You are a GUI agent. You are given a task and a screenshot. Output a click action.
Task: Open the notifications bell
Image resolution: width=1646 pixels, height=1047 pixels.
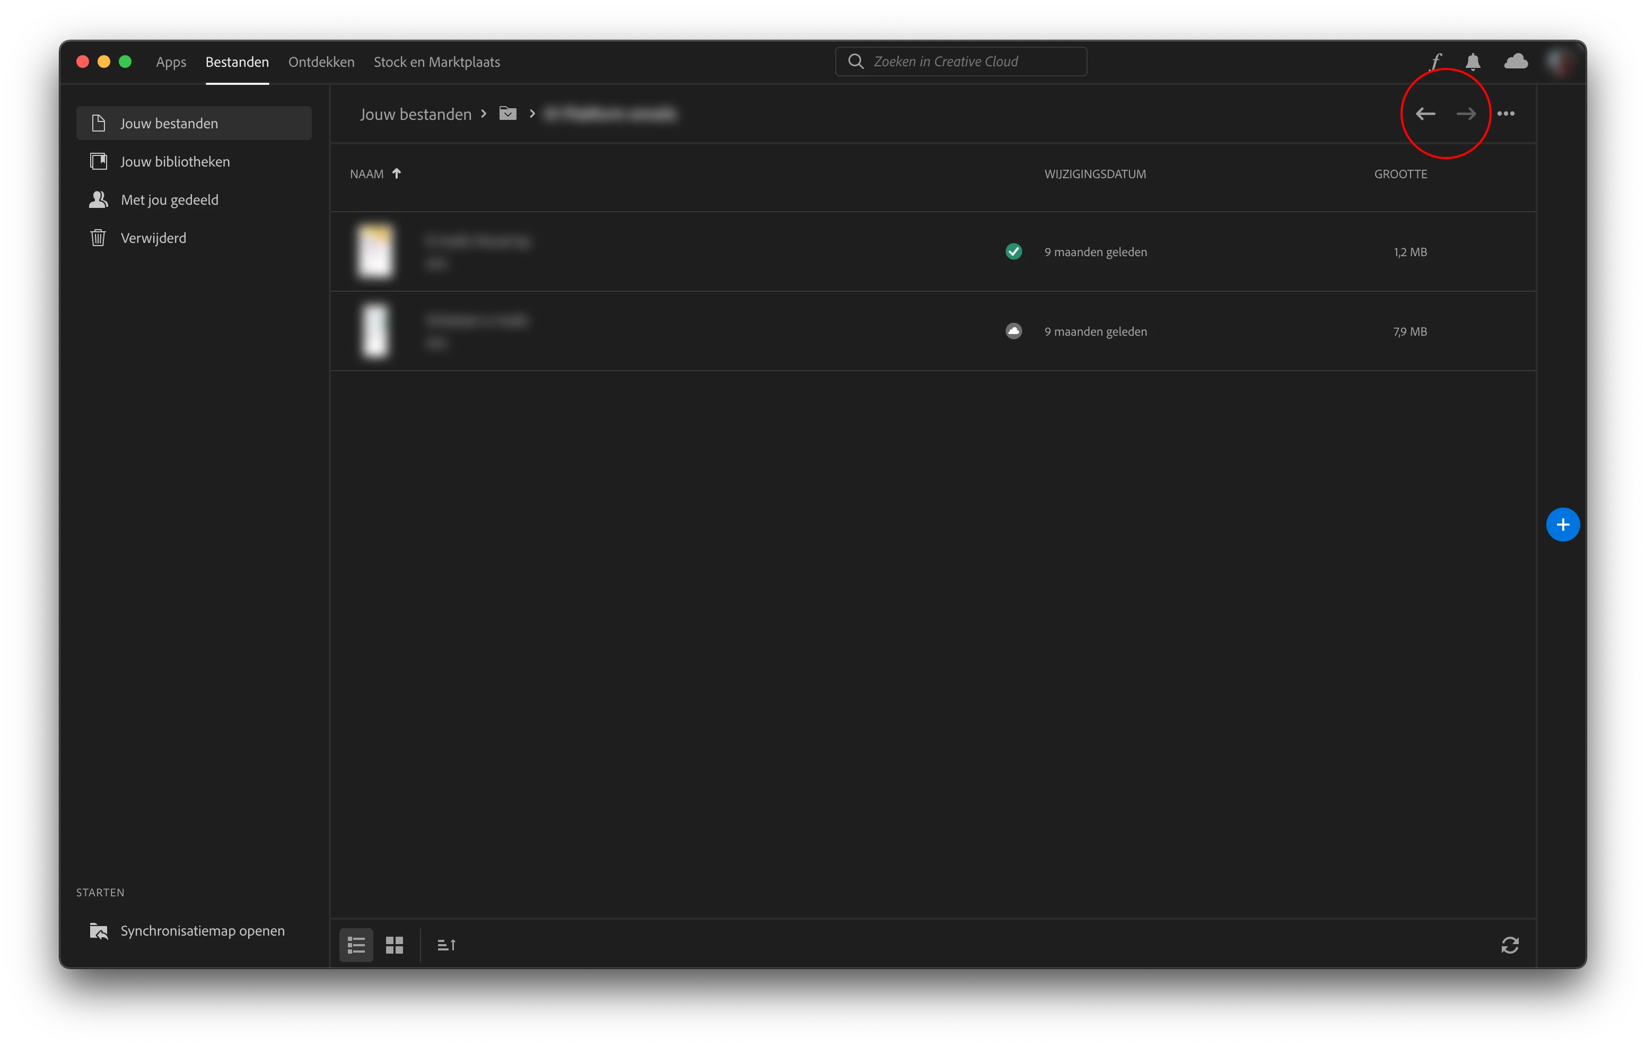pyautogui.click(x=1473, y=62)
